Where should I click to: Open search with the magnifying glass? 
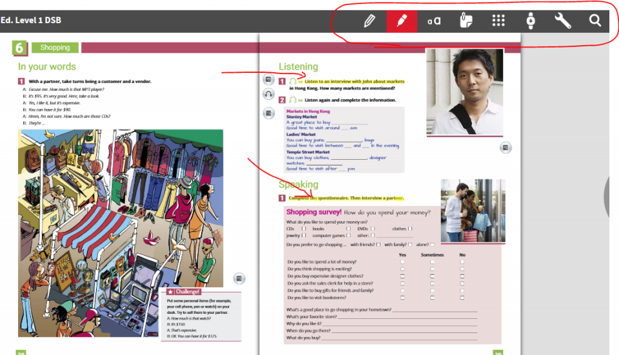click(595, 21)
